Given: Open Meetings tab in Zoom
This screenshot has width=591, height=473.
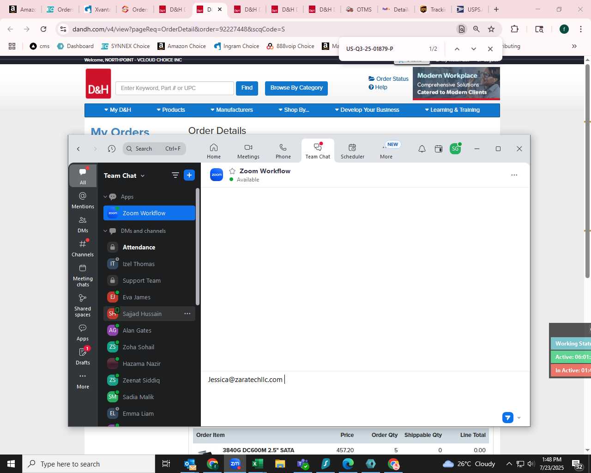Looking at the screenshot, I should point(248,151).
